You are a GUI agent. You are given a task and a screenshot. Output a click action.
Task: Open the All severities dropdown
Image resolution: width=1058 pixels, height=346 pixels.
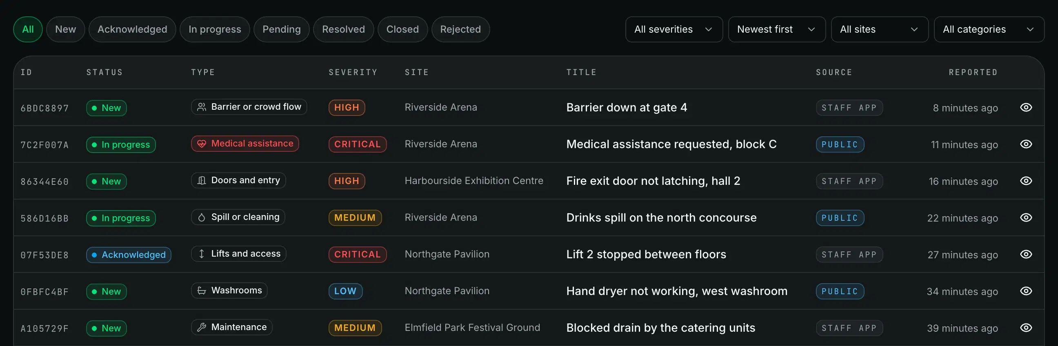point(673,29)
